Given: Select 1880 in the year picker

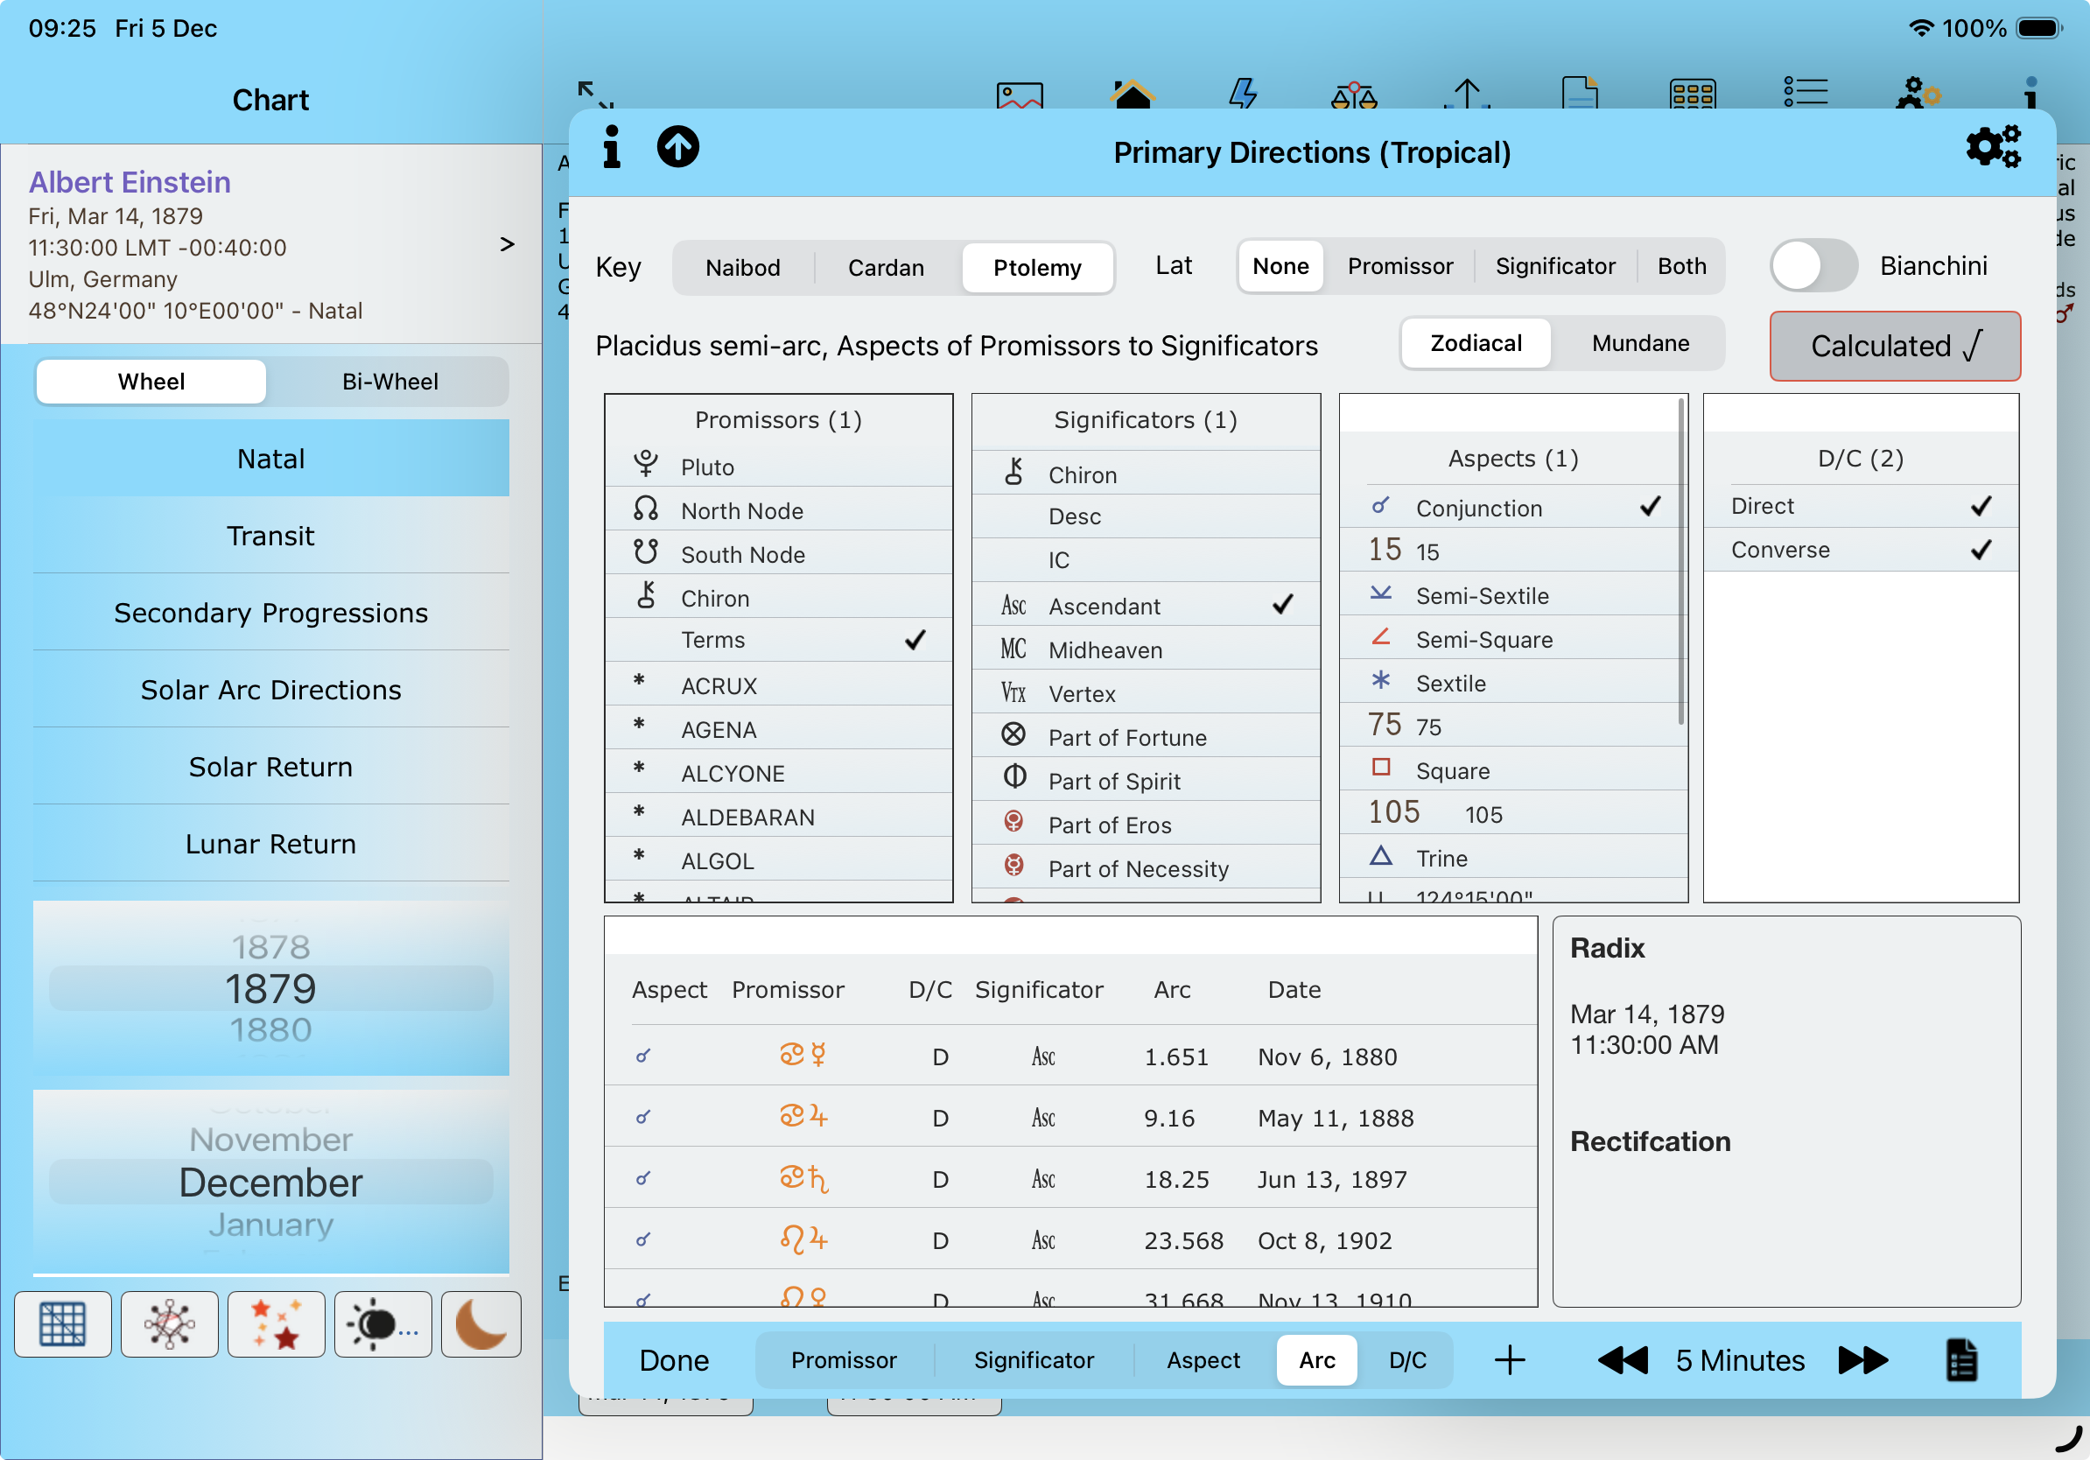Looking at the screenshot, I should [x=270, y=1030].
